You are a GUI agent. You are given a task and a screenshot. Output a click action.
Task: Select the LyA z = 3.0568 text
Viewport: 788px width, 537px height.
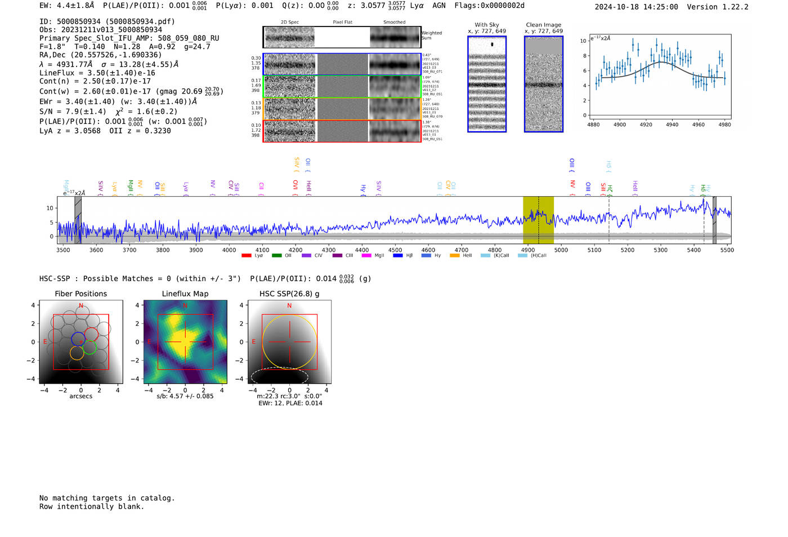click(x=70, y=131)
